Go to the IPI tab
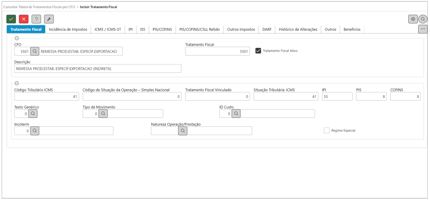Image resolution: width=430 pixels, height=200 pixels. coord(131,29)
